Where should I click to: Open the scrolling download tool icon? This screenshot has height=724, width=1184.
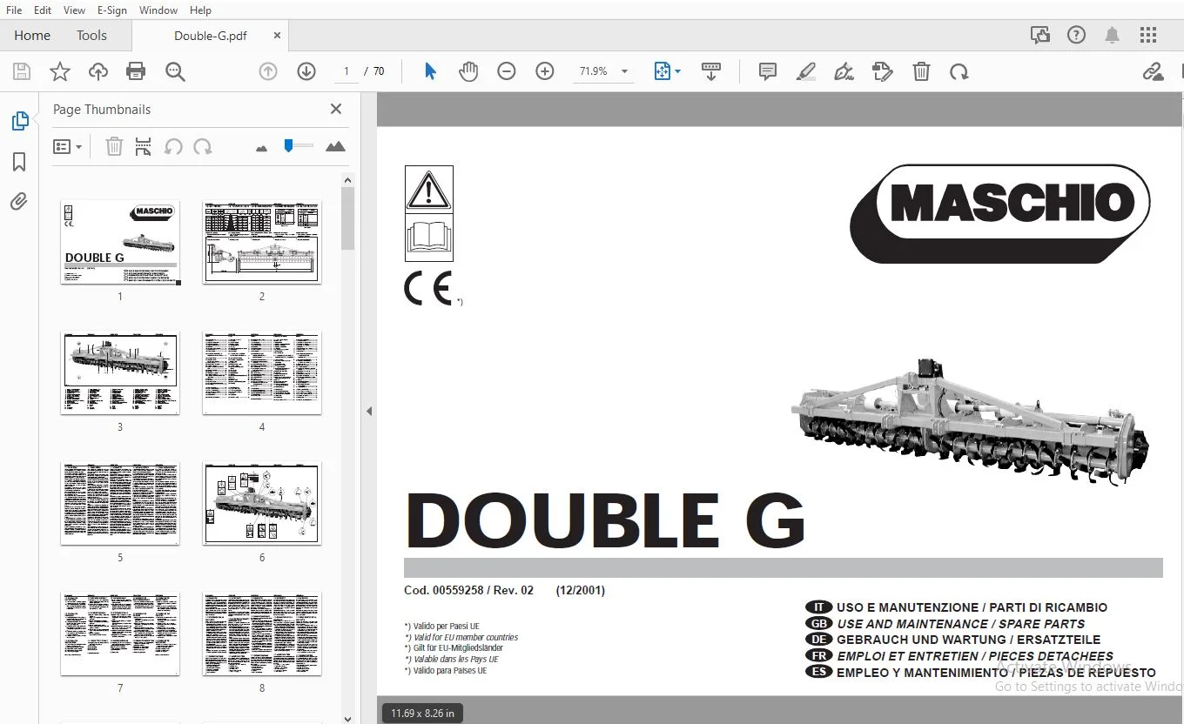click(711, 71)
